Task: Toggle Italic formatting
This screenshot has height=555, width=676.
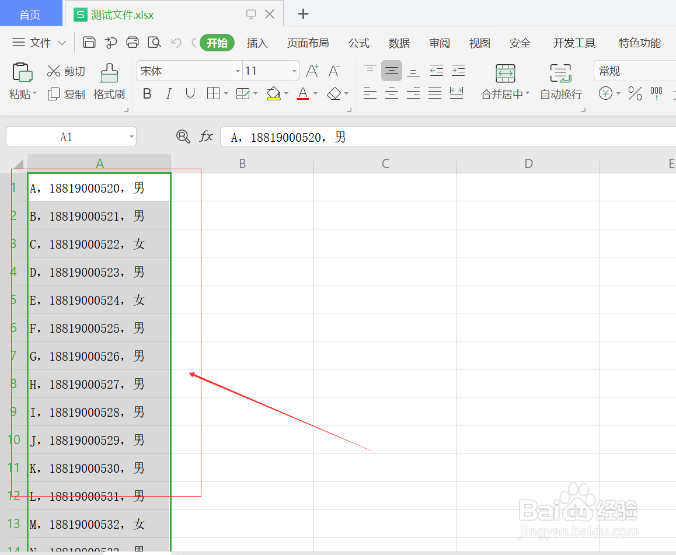Action: coord(169,93)
